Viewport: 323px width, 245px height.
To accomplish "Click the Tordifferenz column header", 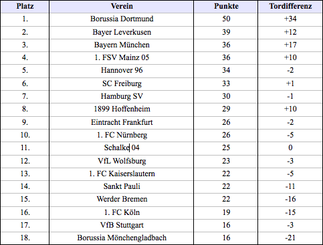I will point(290,7).
